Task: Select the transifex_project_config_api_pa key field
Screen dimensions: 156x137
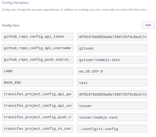Action: coord(37,94)
